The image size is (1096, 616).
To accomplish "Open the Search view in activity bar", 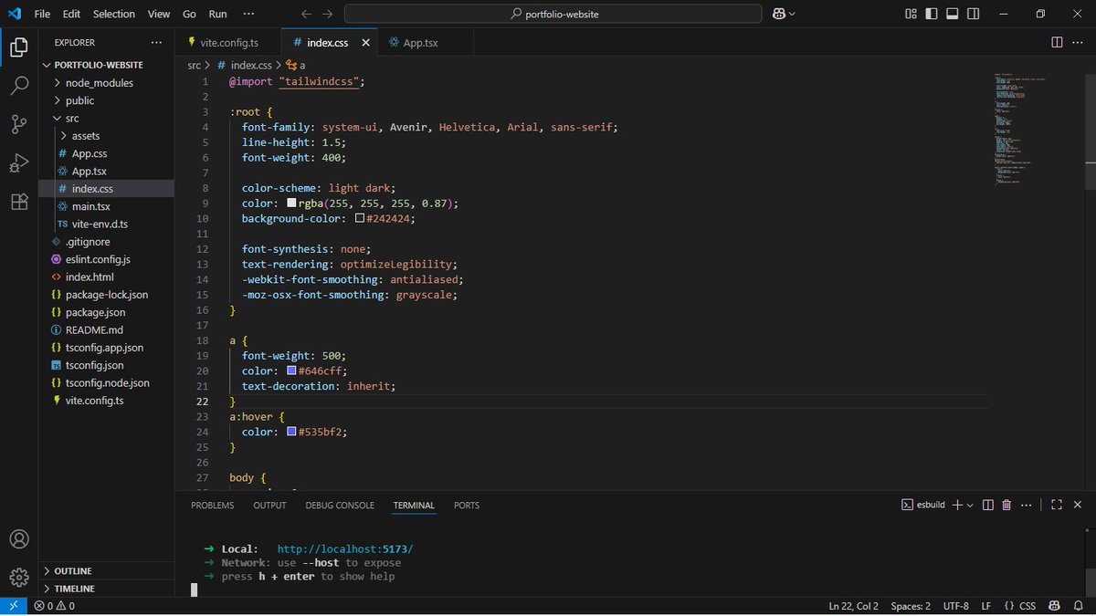I will (18, 86).
